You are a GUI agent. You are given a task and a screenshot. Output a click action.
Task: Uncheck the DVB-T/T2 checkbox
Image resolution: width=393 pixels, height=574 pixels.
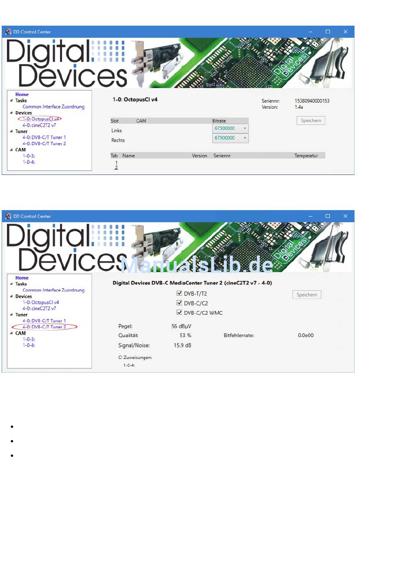(x=180, y=293)
